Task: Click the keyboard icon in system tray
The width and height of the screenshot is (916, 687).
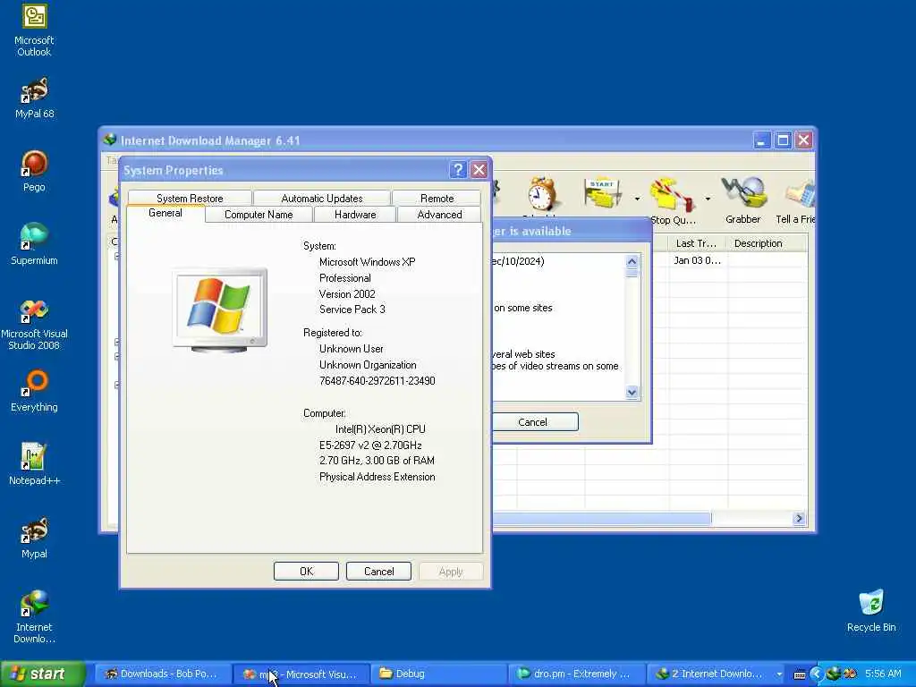Action: [x=800, y=674]
